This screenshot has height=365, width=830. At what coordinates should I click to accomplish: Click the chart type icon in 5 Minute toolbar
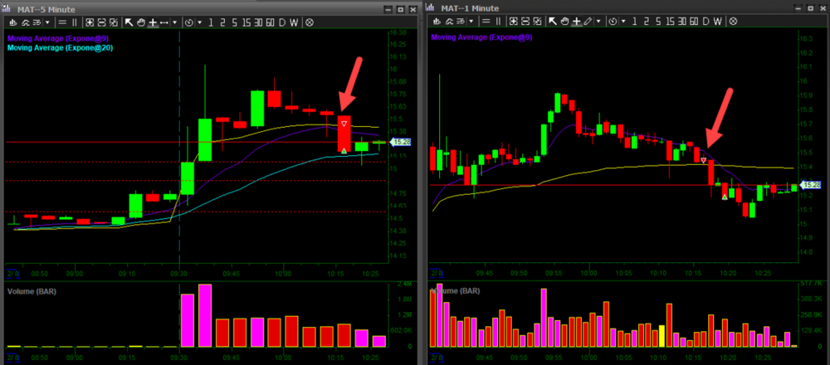click(13, 22)
